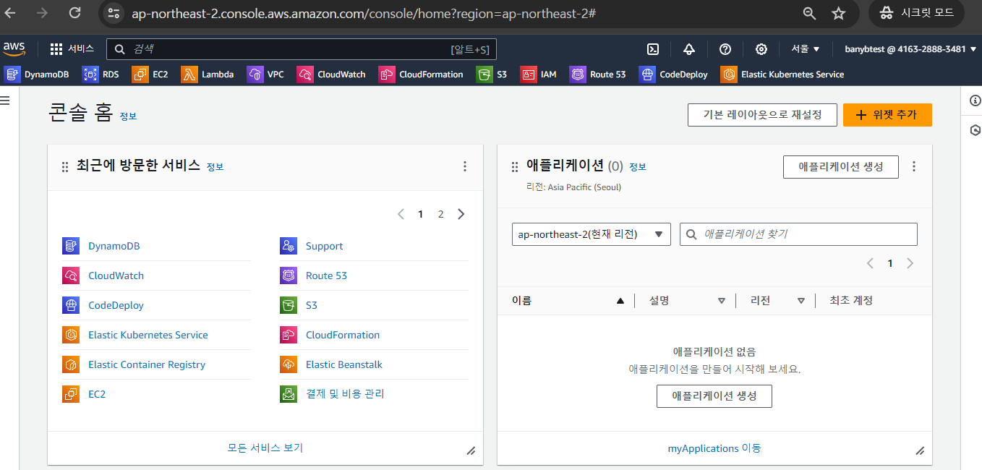
Task: Click the AWS search field
Action: [302, 49]
